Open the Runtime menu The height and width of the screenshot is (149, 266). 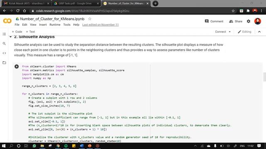(55, 25)
